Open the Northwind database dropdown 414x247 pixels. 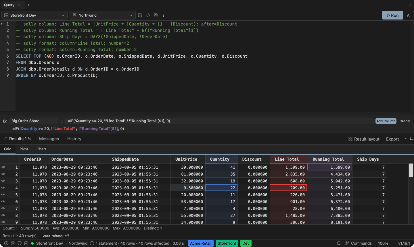click(103, 15)
